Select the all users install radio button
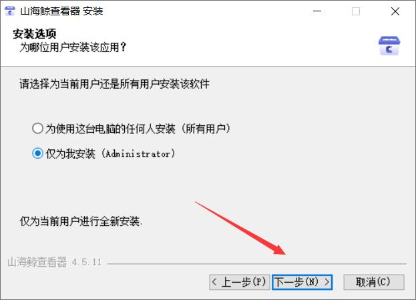The height and width of the screenshot is (300, 416). [x=37, y=129]
